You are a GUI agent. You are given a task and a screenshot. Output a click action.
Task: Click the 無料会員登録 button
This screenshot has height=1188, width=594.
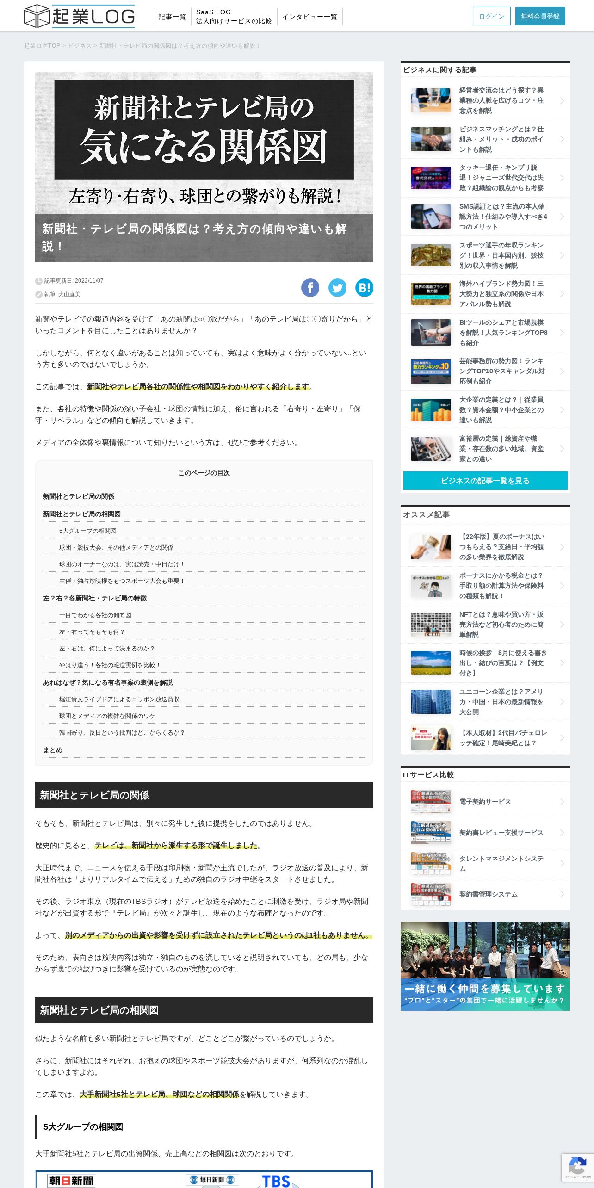click(x=540, y=16)
